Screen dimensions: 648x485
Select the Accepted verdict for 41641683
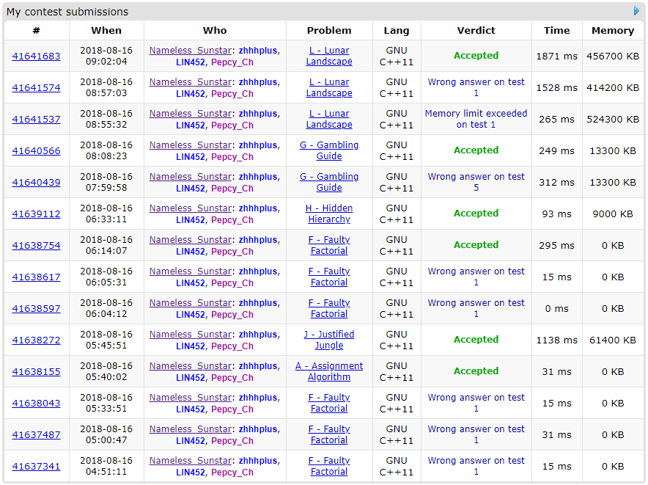point(476,56)
